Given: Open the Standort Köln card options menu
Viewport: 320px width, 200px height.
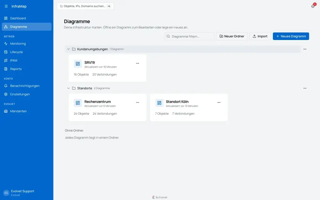Looking at the screenshot, I should click(x=219, y=102).
